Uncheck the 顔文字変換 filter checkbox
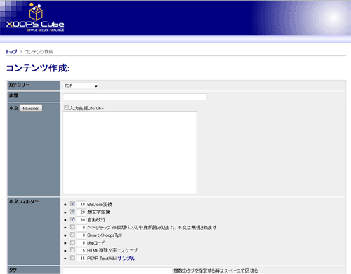Viewport: 351px width, 274px height. click(72, 212)
